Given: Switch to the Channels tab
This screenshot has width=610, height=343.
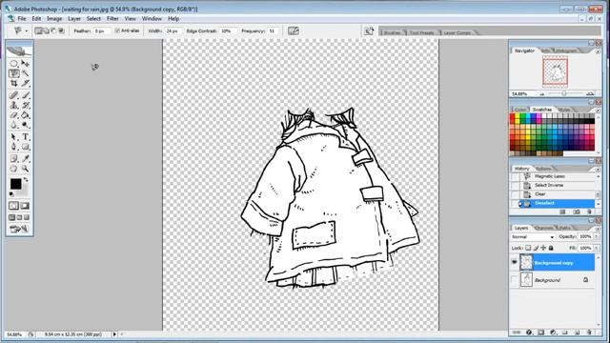Looking at the screenshot, I should point(544,228).
